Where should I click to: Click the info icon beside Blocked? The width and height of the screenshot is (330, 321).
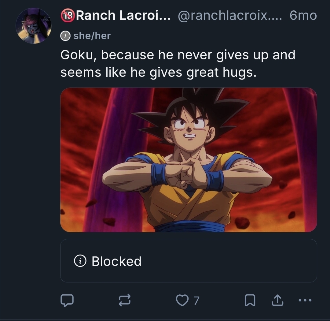coord(80,261)
